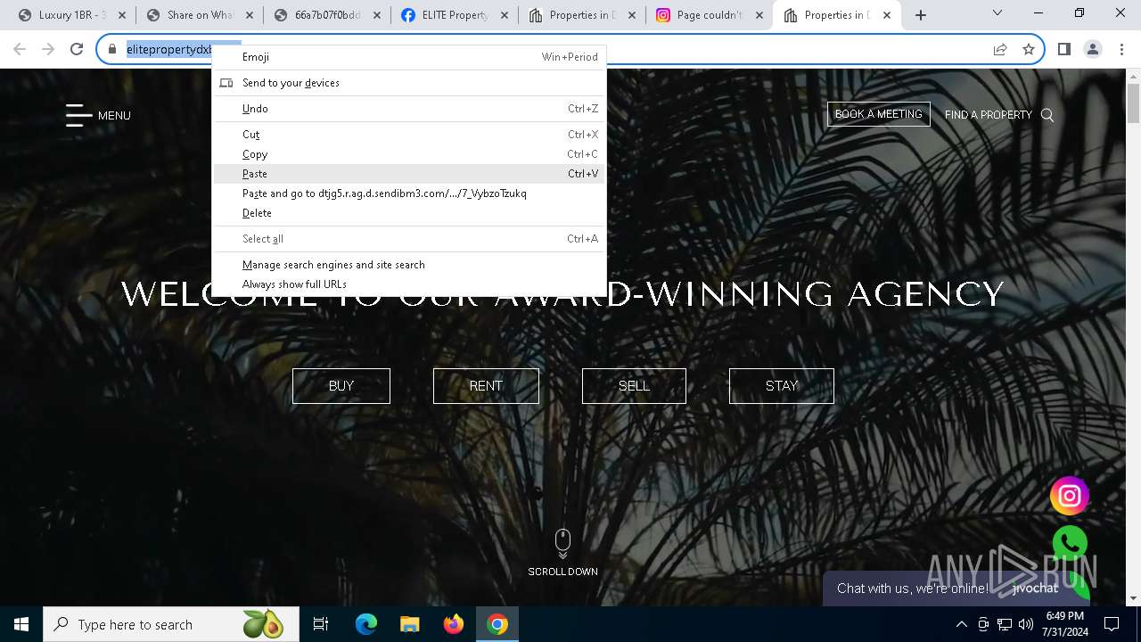1141x642 pixels.
Task: Click the RENT button
Action: (x=486, y=386)
